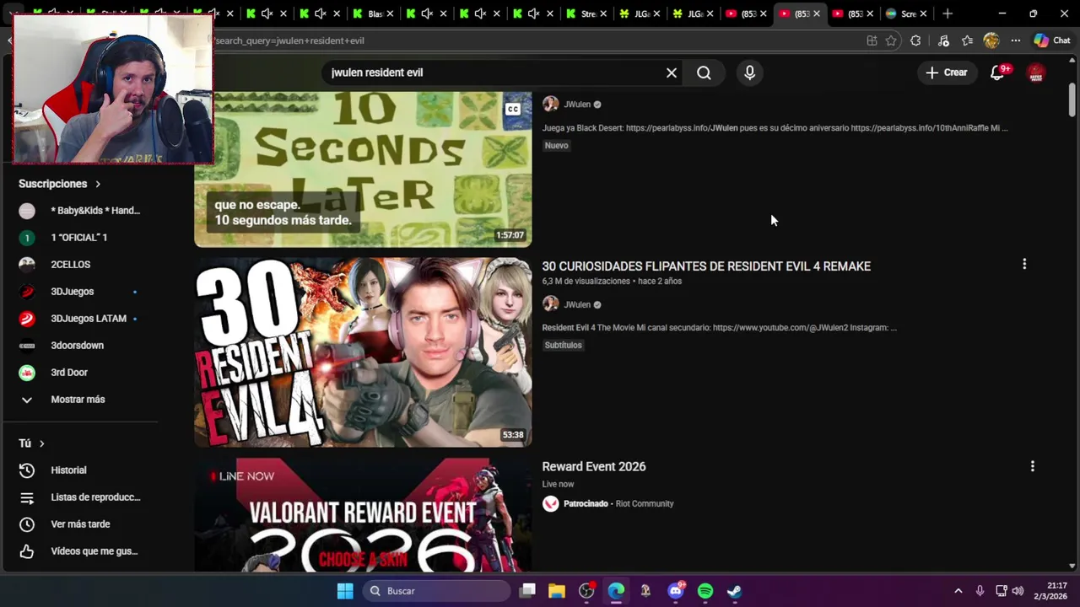The width and height of the screenshot is (1080, 607).
Task: Close the Scre browser tab
Action: click(x=923, y=13)
